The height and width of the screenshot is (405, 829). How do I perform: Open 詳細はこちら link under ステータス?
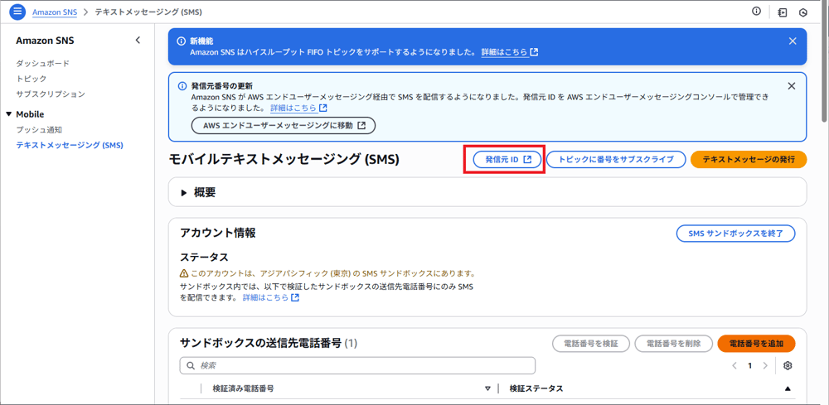(271, 298)
